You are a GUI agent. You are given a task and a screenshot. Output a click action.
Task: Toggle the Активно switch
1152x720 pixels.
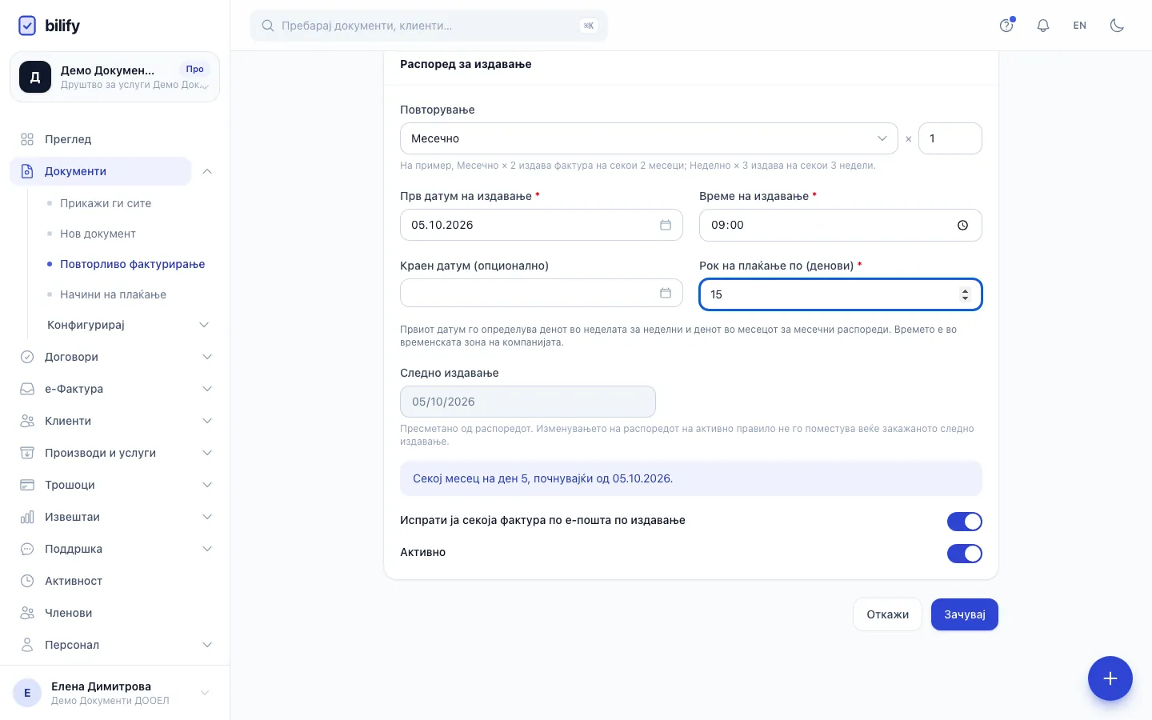pos(964,554)
